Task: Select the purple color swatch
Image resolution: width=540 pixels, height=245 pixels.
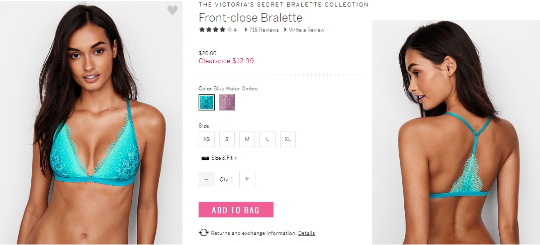Action: (227, 102)
